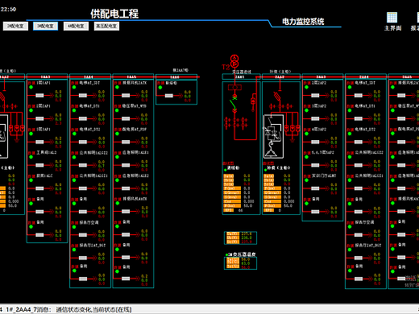419x314 pixels.
Task: Click the 排烟风机2ATK breaker in cabinet 1AA5
Action: tap(126, 95)
